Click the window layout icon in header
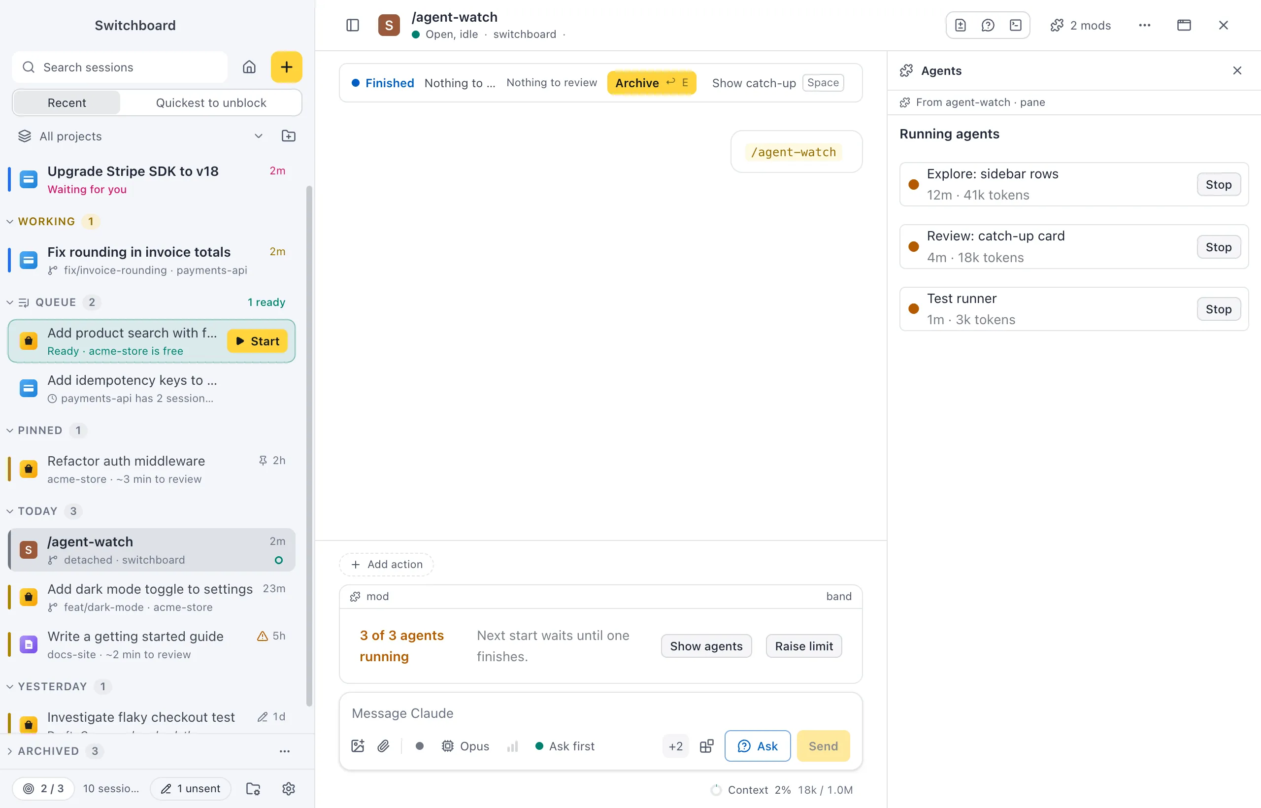Screen dimensions: 1261x808 coord(1184,25)
